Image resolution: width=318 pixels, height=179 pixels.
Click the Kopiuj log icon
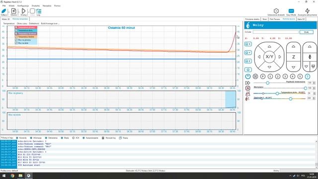coord(120,138)
